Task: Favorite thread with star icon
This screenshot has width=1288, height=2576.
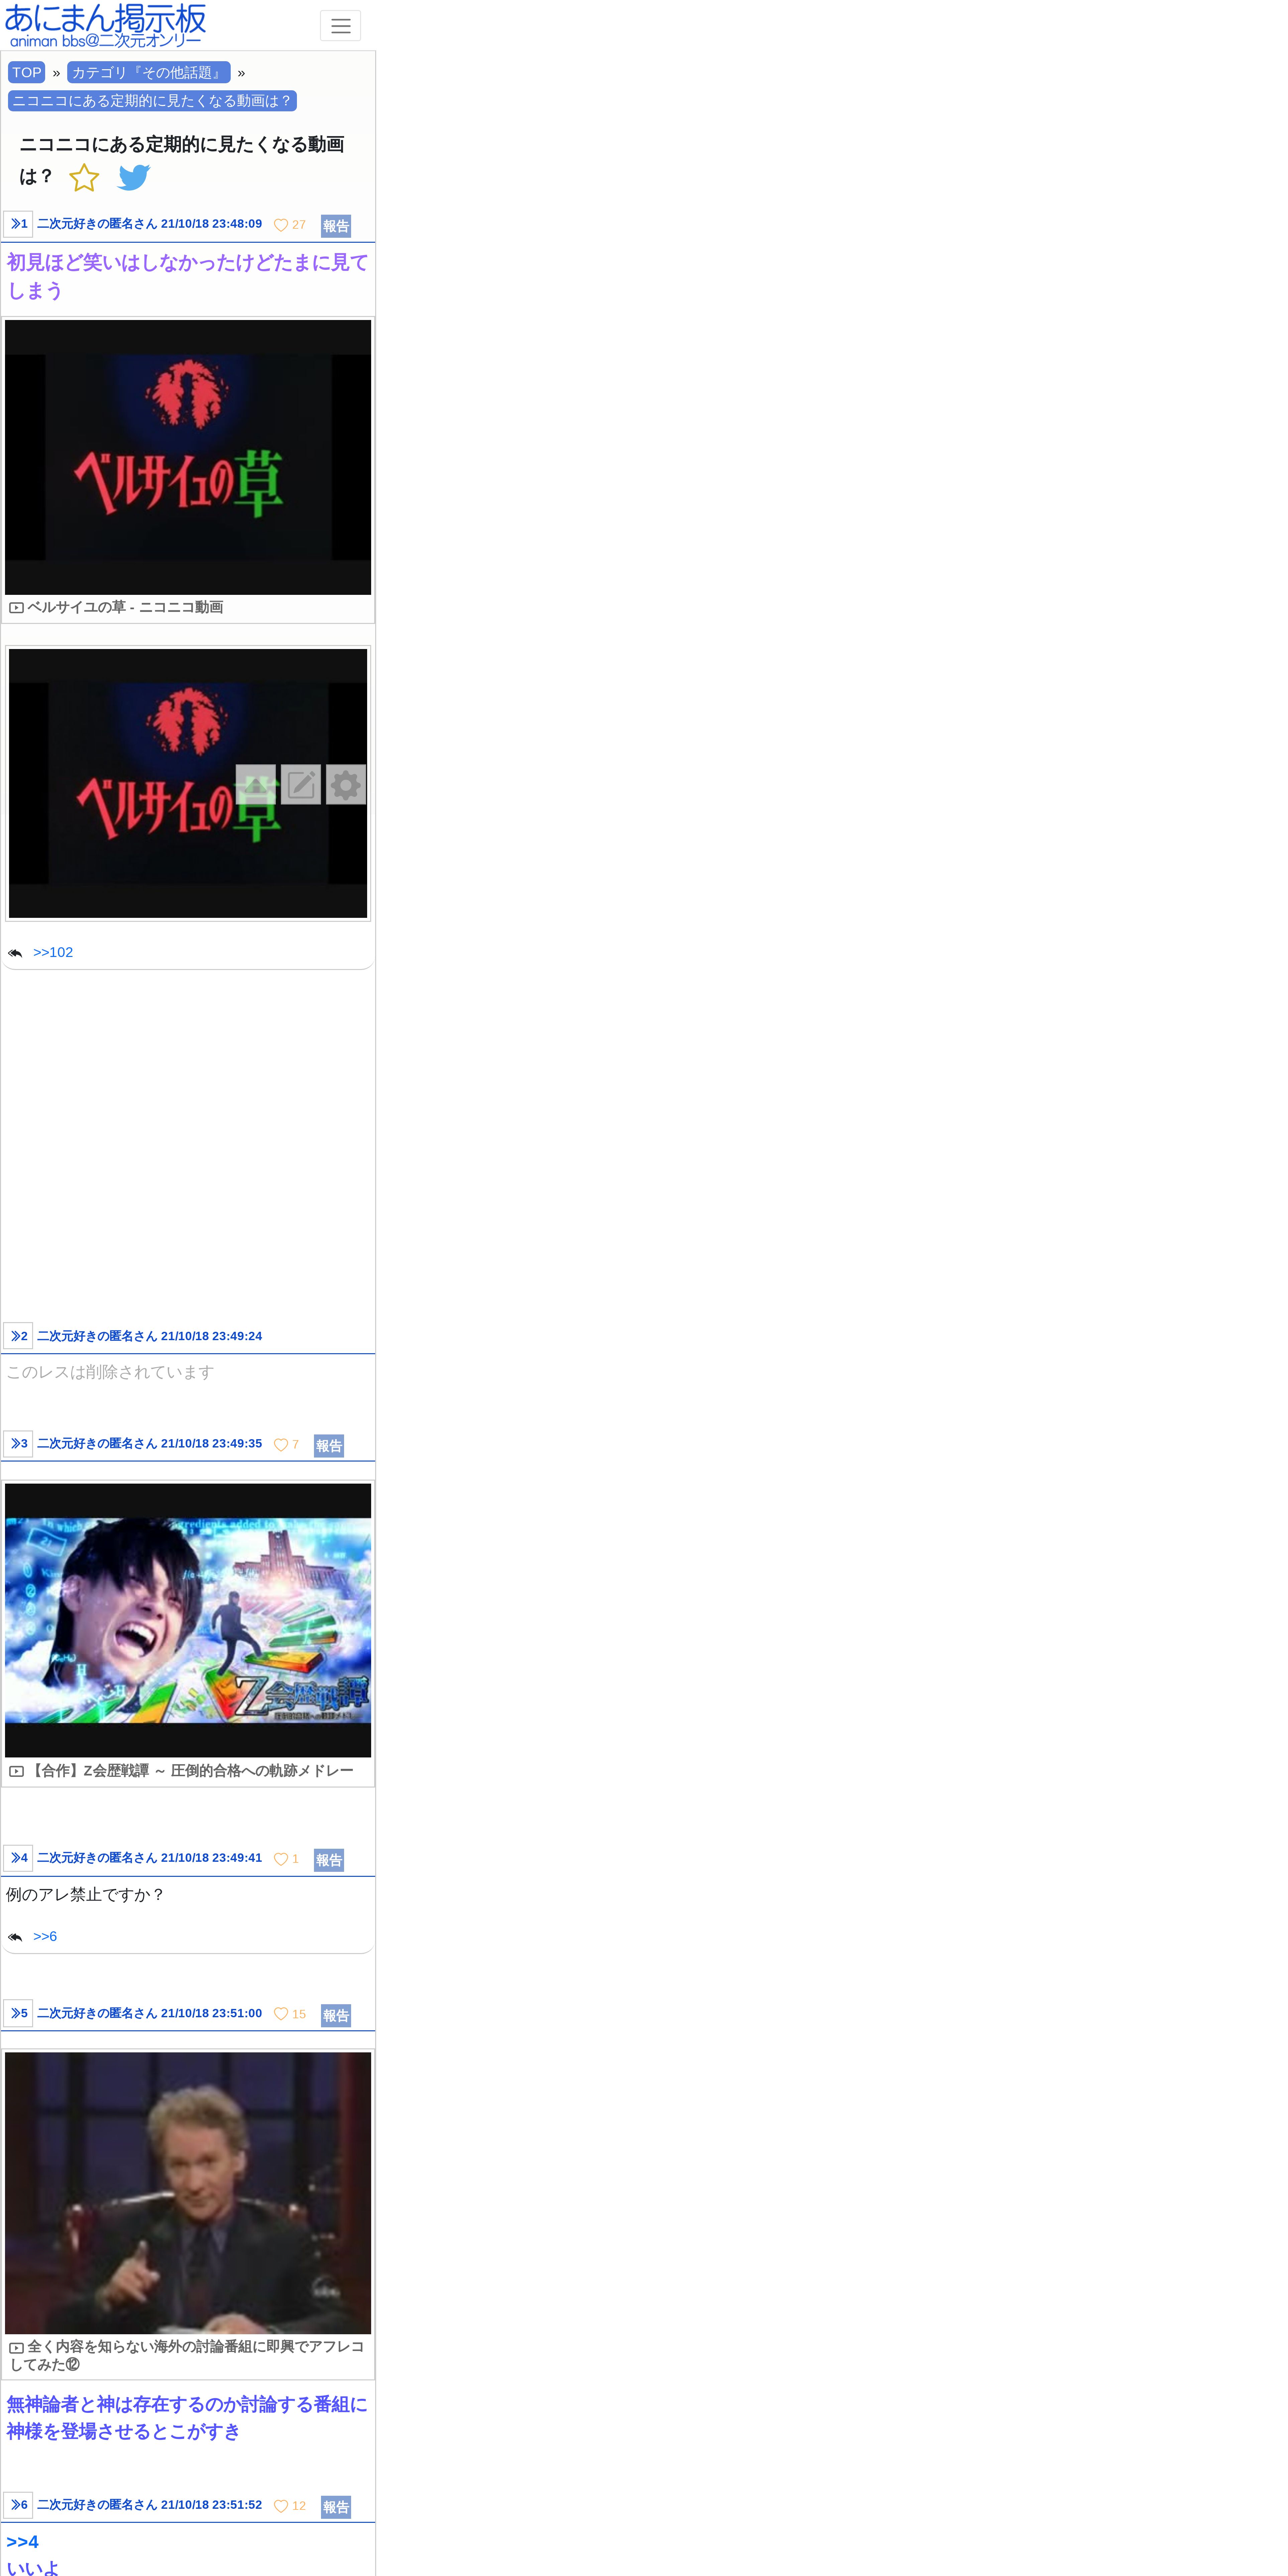Action: coord(84,178)
